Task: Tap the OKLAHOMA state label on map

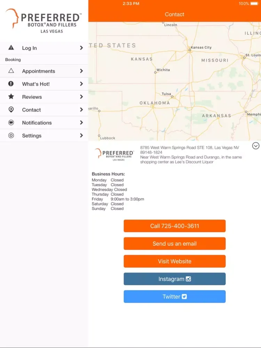Action: [x=155, y=103]
